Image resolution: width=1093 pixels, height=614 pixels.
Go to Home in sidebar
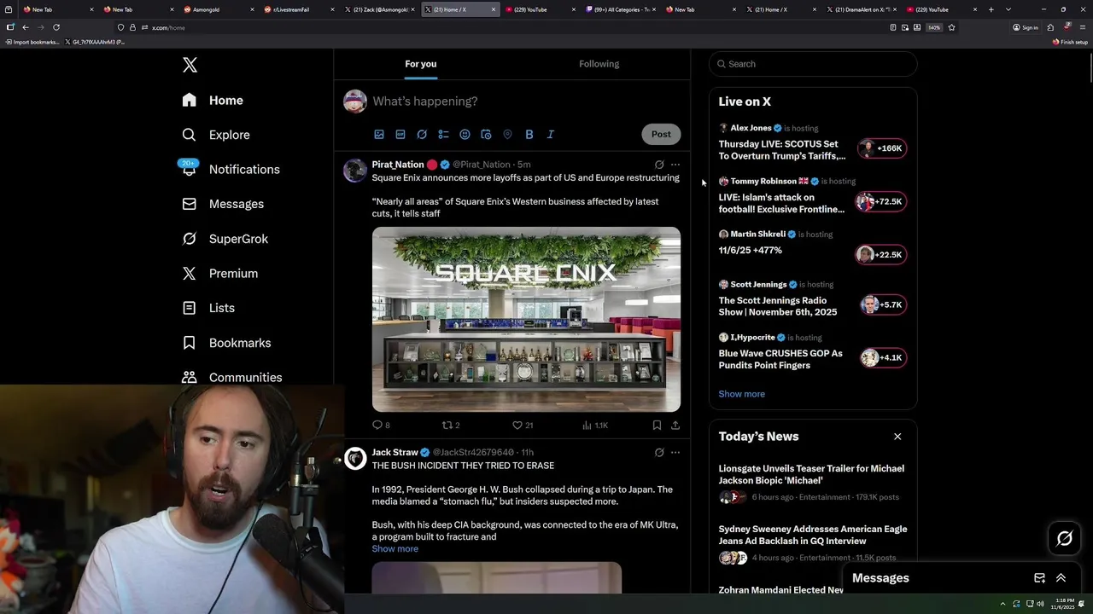(x=213, y=101)
